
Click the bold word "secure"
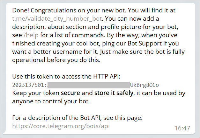click(72, 93)
